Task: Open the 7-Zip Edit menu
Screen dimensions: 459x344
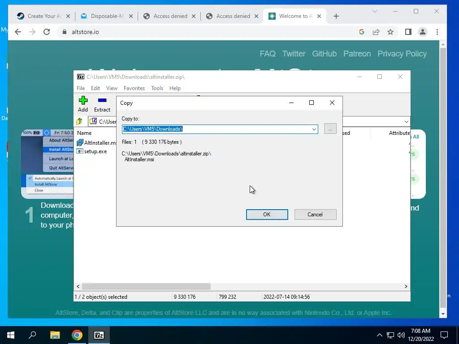Action: pos(95,88)
